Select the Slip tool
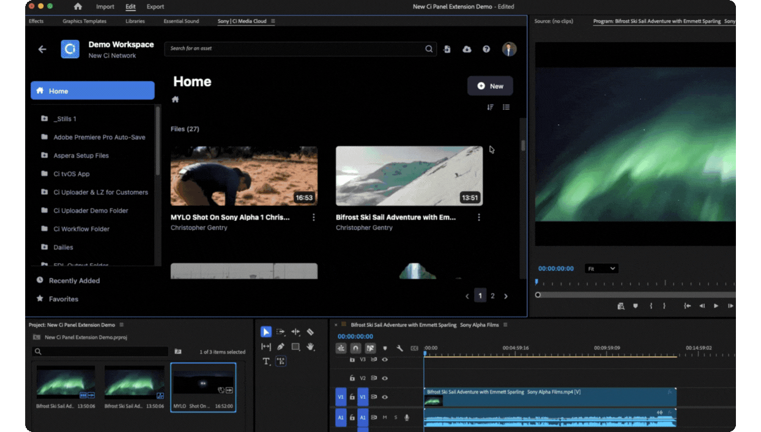Viewport: 761px width, 432px height. pyautogui.click(x=266, y=346)
